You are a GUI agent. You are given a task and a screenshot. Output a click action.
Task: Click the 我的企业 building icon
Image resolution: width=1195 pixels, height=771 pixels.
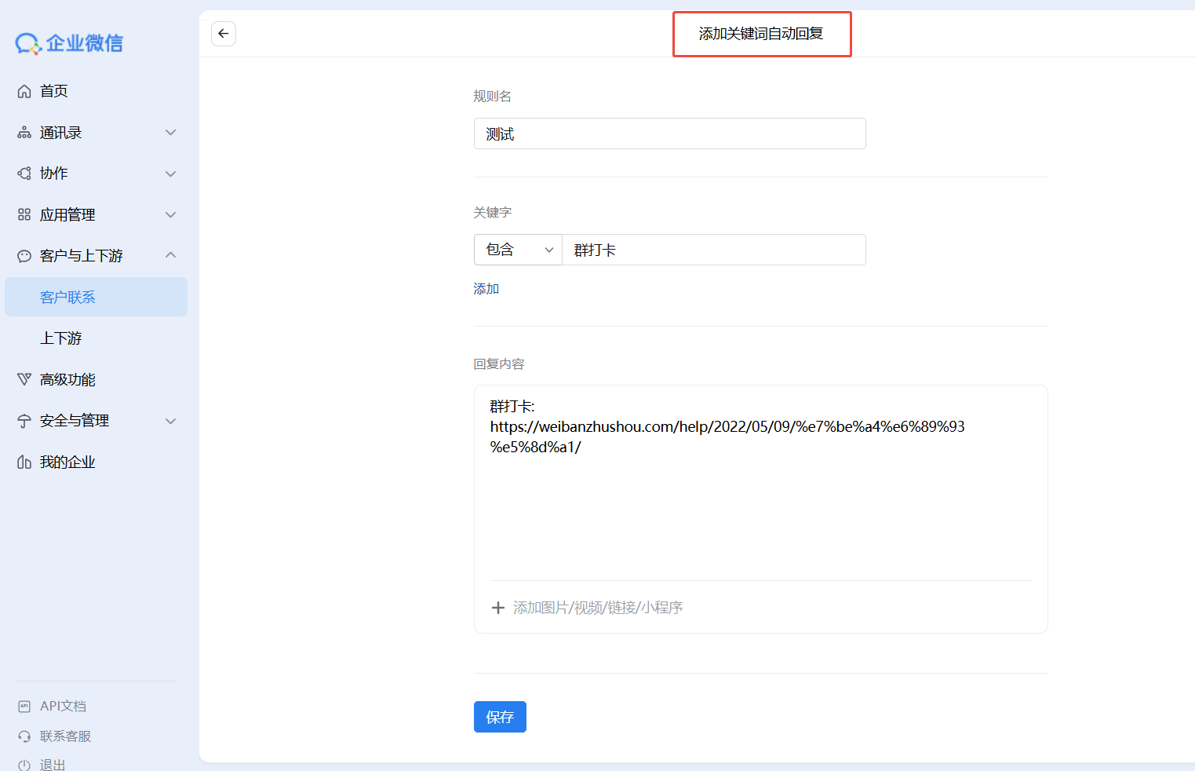(x=24, y=462)
